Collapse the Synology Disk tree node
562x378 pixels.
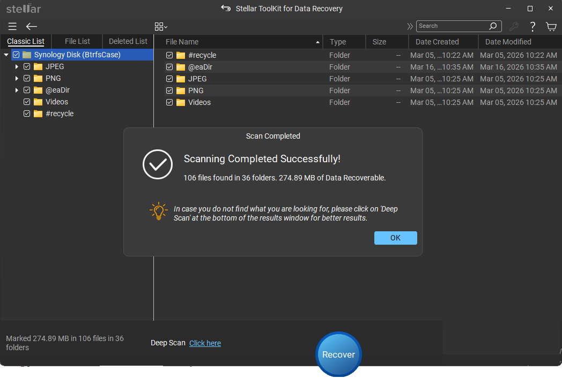(6, 54)
